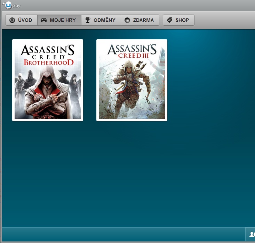Open the ÚVOD home tab
The height and width of the screenshot is (243, 255).
22,20
